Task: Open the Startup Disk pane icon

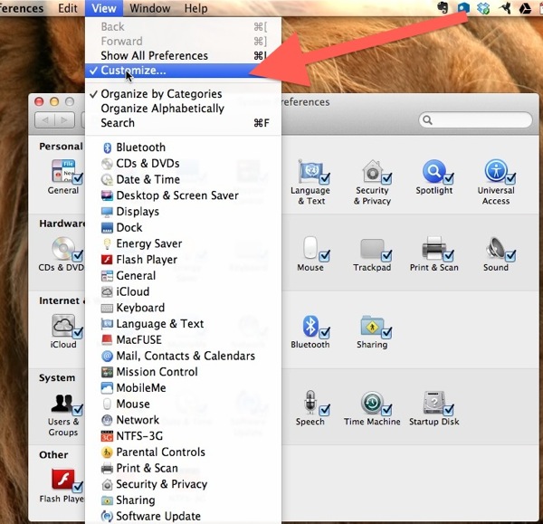Action: click(433, 403)
